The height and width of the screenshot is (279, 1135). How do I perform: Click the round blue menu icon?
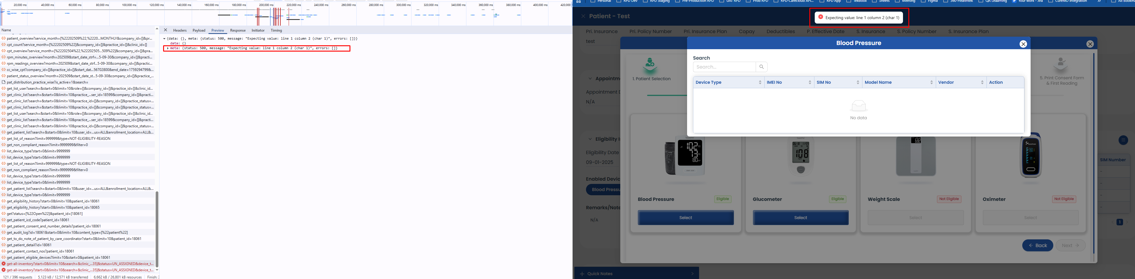pyautogui.click(x=1123, y=140)
